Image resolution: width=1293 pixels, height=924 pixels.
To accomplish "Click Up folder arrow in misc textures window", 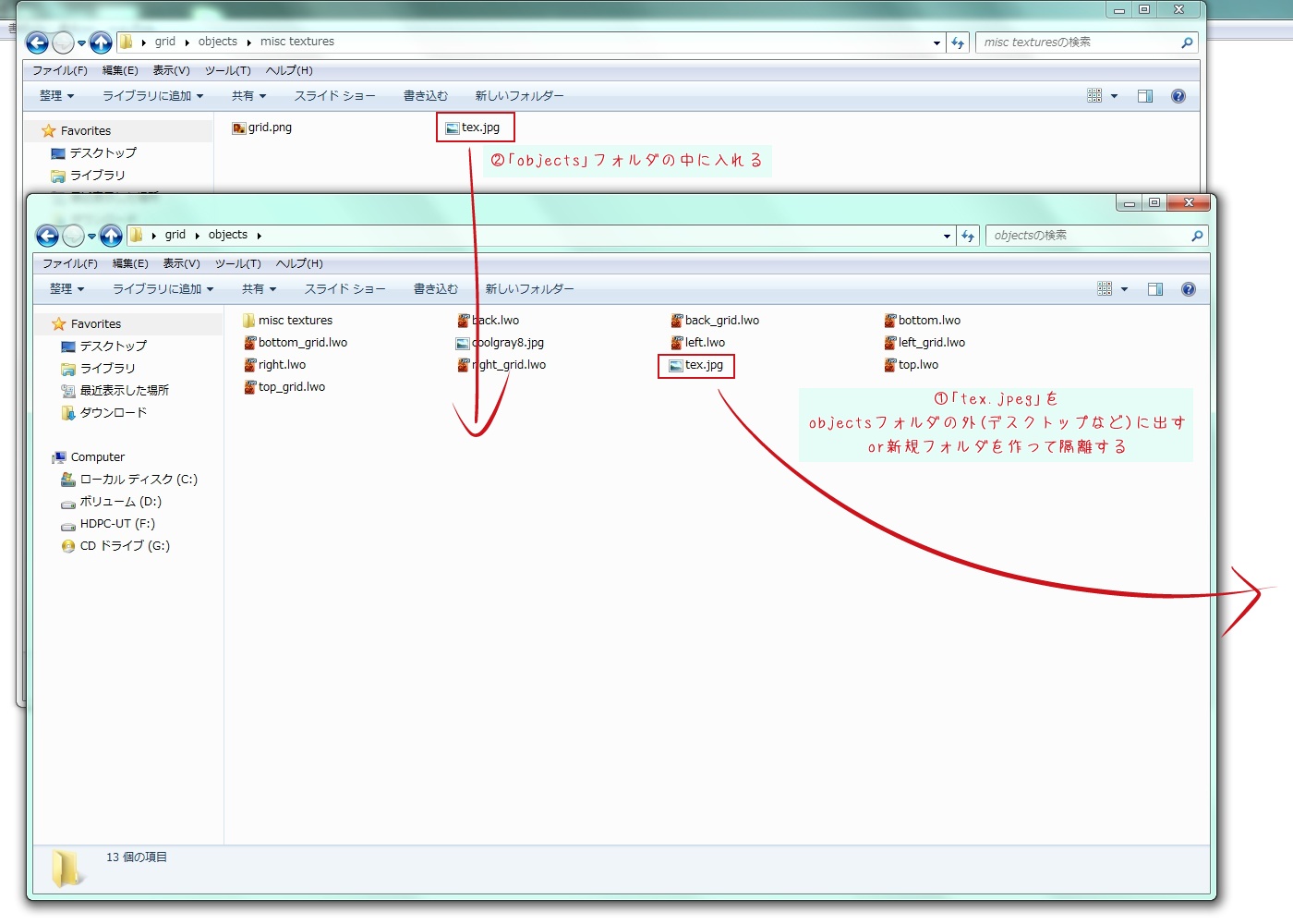I will point(101,43).
